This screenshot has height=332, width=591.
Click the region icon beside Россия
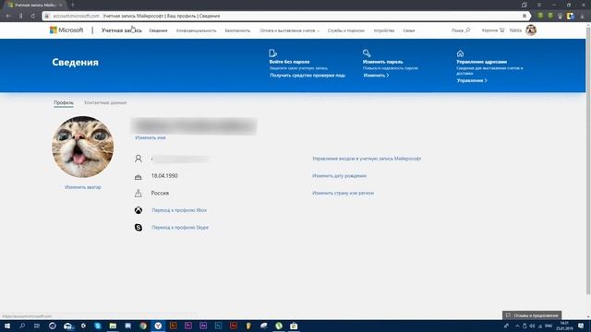[139, 193]
